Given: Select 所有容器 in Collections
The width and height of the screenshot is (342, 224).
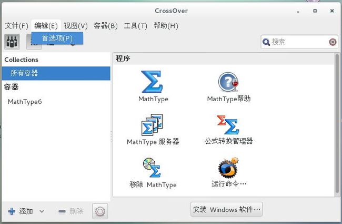Looking at the screenshot, I should tap(56, 73).
